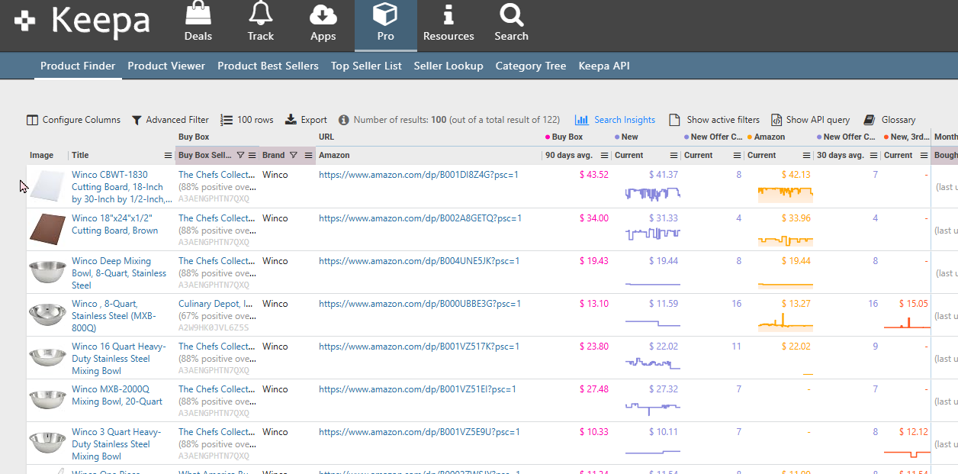Click the brown cutting board product image

(x=47, y=230)
